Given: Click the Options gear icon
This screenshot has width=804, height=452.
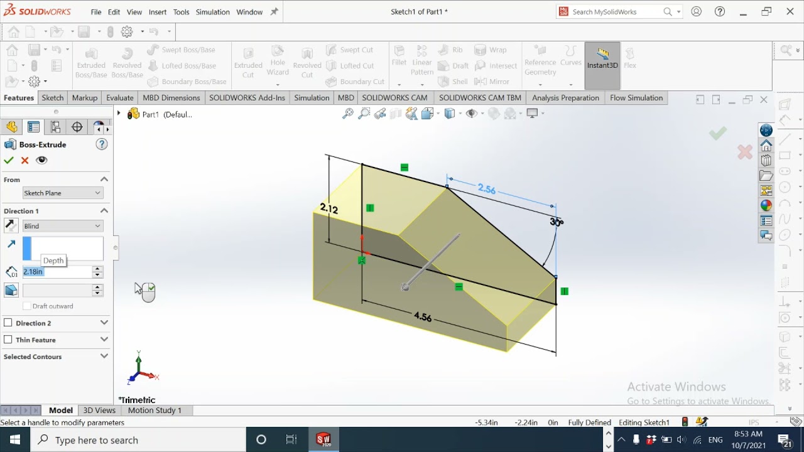Looking at the screenshot, I should point(127,31).
